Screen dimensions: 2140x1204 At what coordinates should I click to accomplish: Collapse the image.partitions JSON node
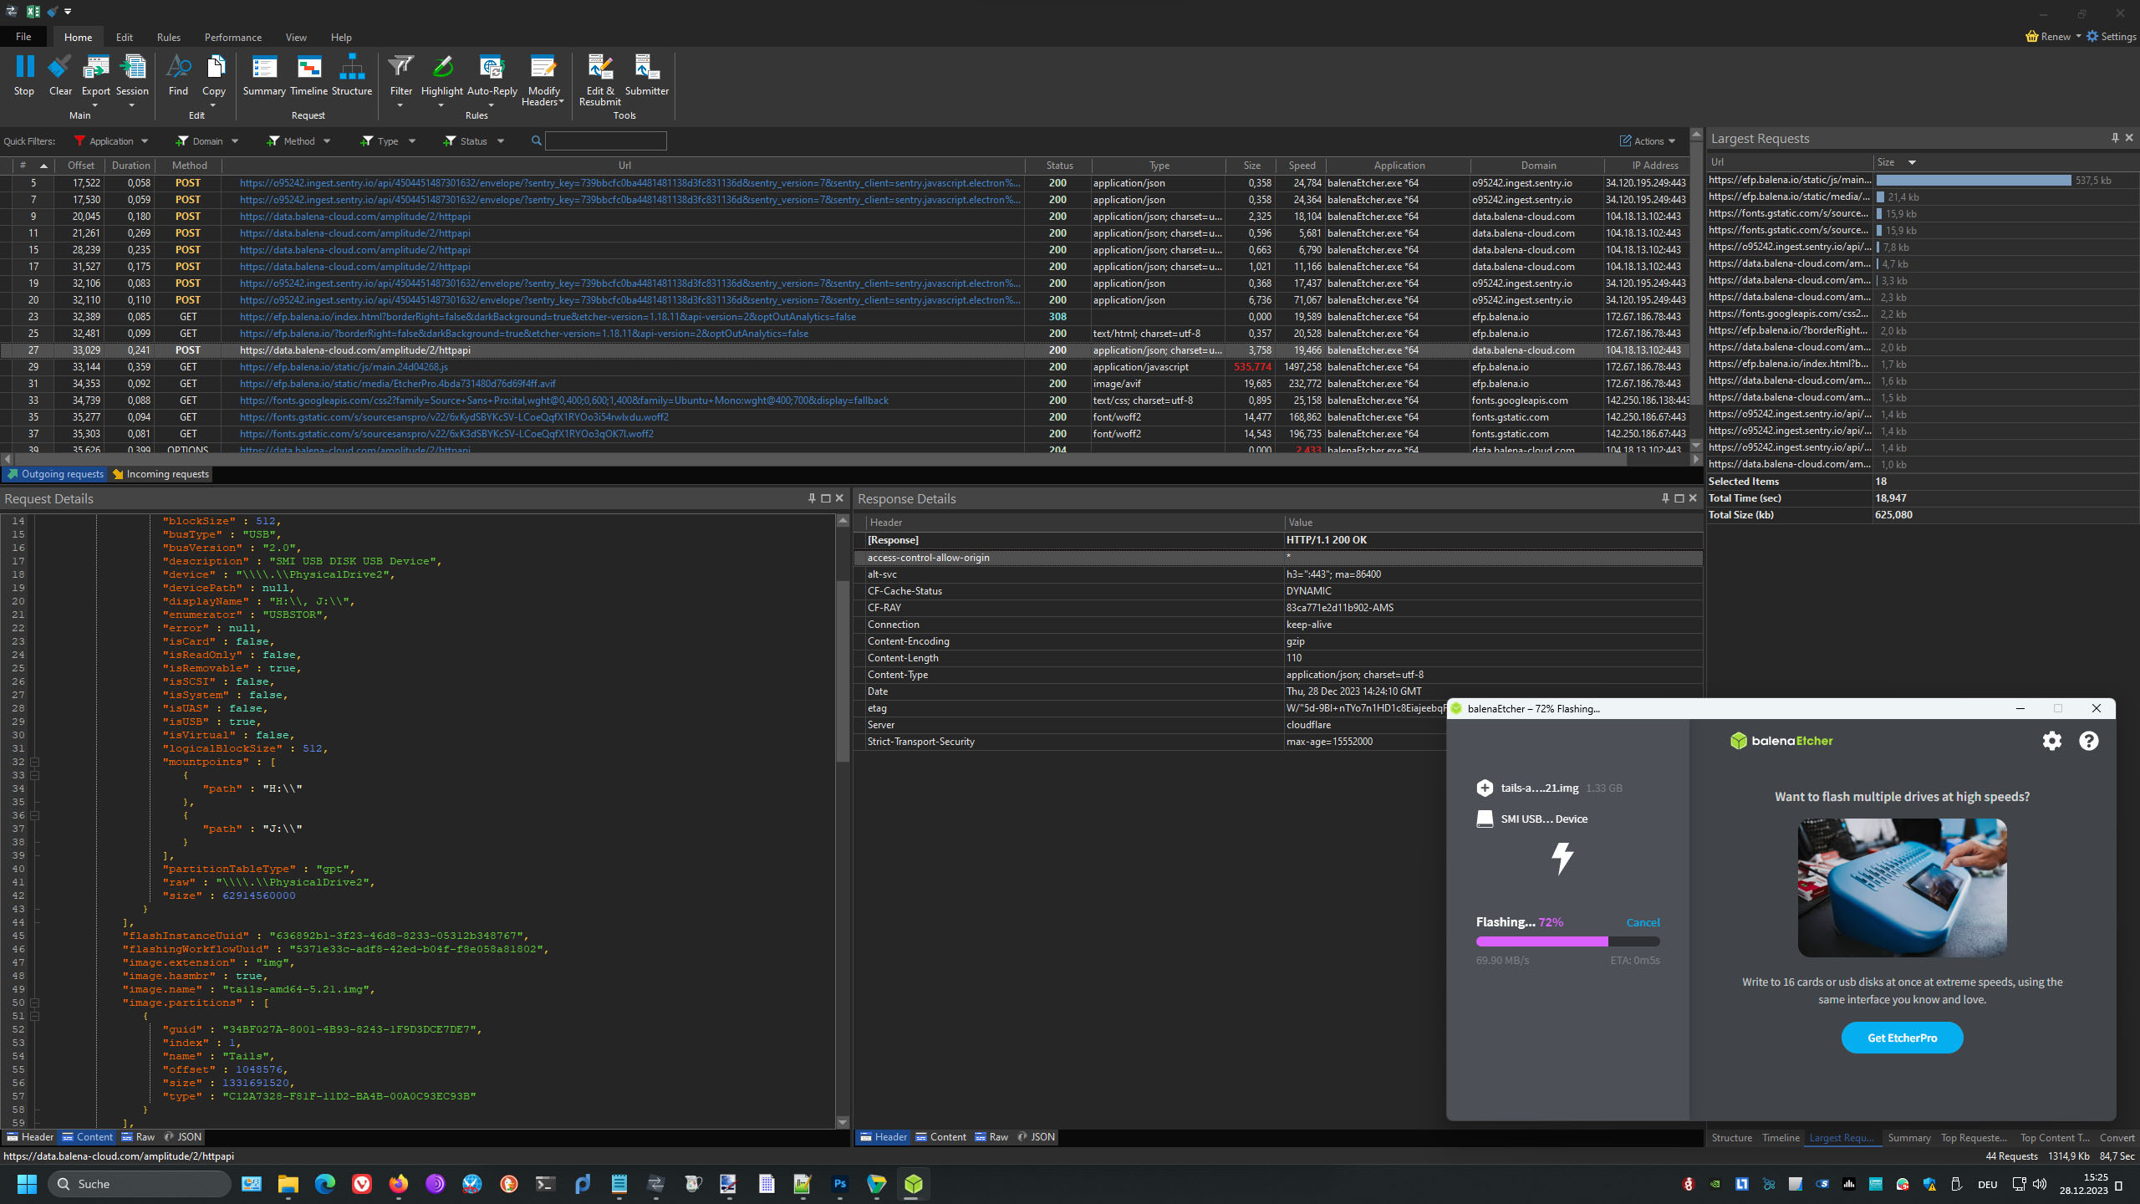pyautogui.click(x=35, y=1002)
